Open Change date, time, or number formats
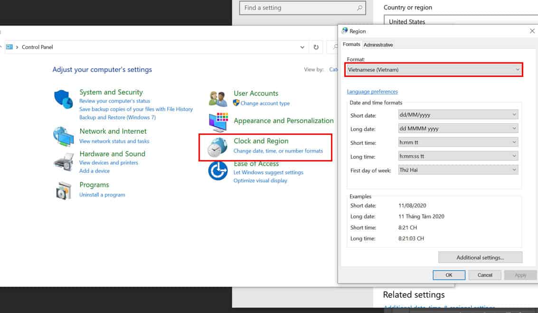Screen dimensions: 538x313 click(278, 151)
